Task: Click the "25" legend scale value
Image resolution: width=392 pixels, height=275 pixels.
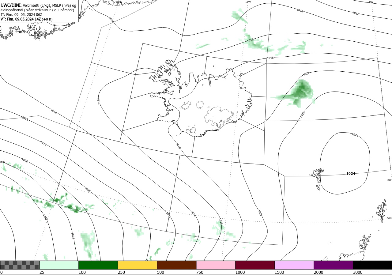Action: [42, 272]
